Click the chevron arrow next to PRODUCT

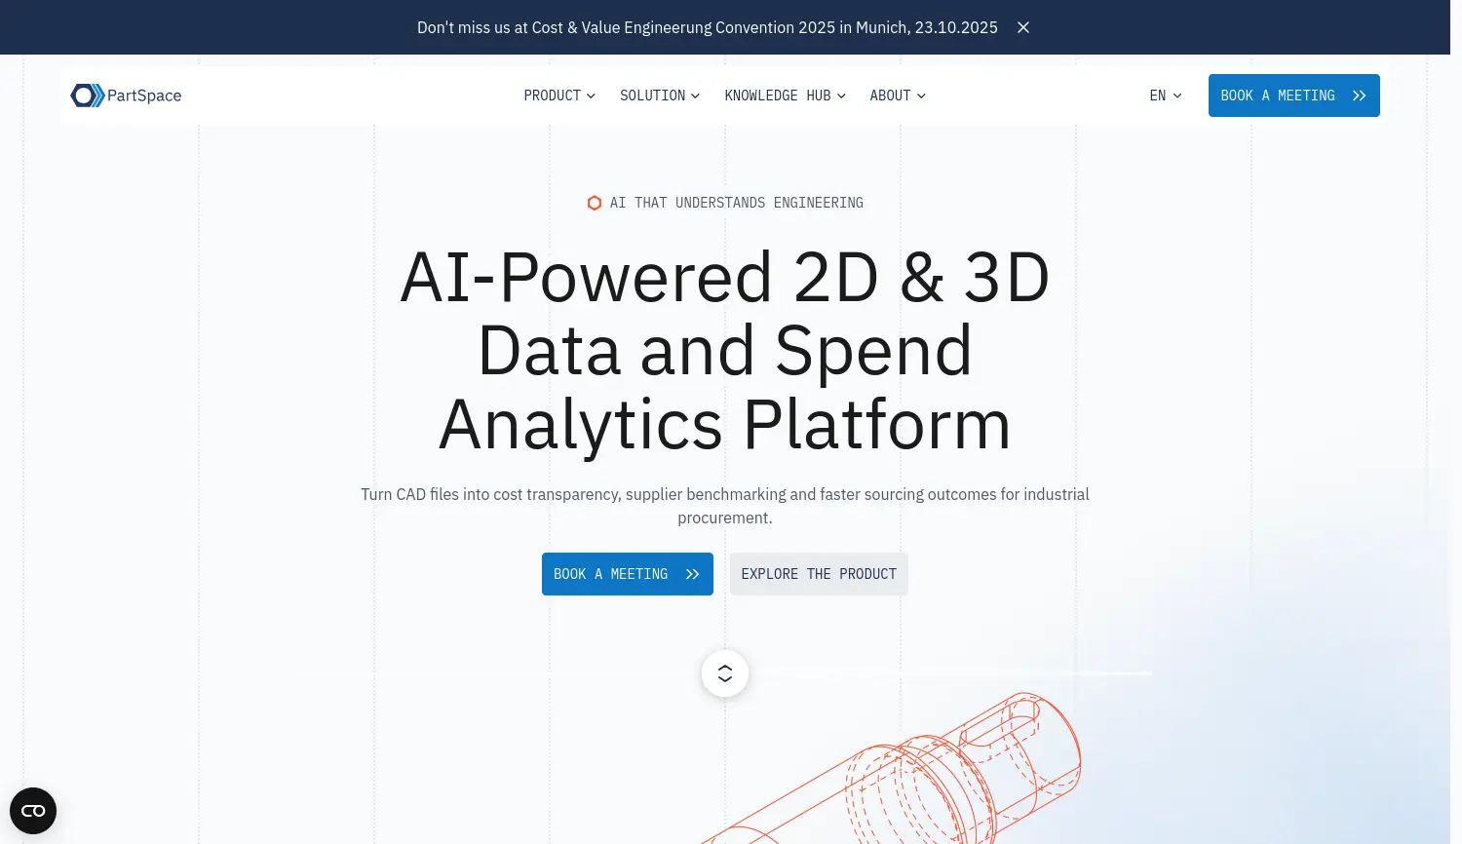[x=591, y=96]
